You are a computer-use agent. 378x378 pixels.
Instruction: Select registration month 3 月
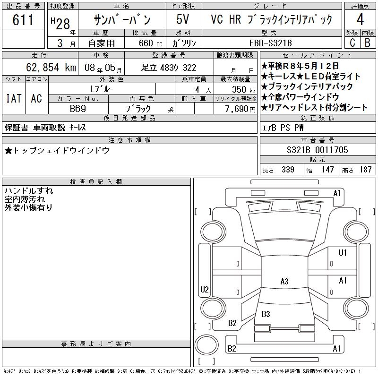[x=66, y=43]
